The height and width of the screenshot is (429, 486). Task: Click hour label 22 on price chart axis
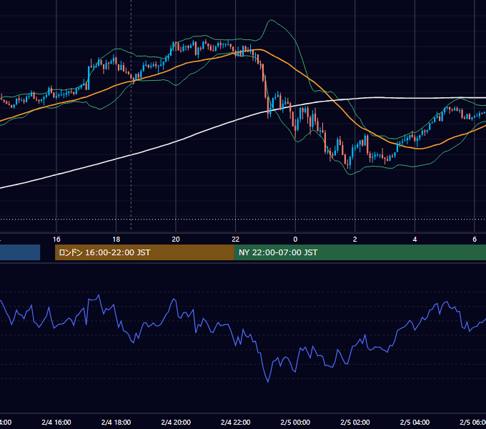pyautogui.click(x=236, y=240)
